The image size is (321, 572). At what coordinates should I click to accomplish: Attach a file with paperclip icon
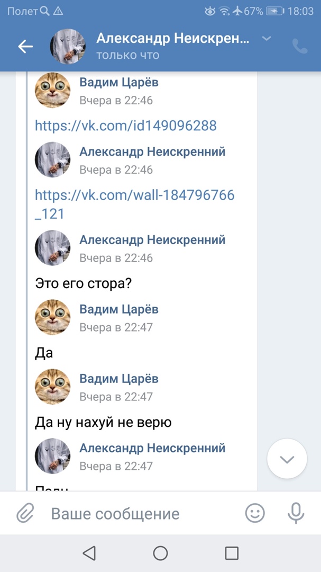pyautogui.click(x=25, y=513)
